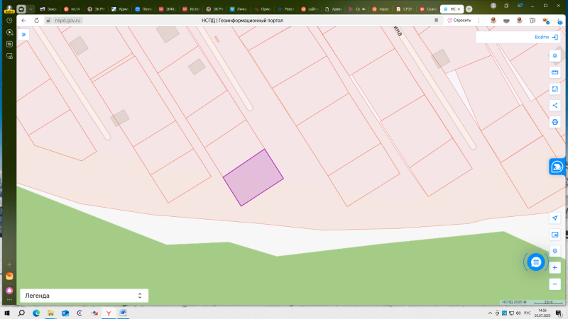Open the page options three-dot menu
The height and width of the screenshot is (319, 568).
pos(479,21)
